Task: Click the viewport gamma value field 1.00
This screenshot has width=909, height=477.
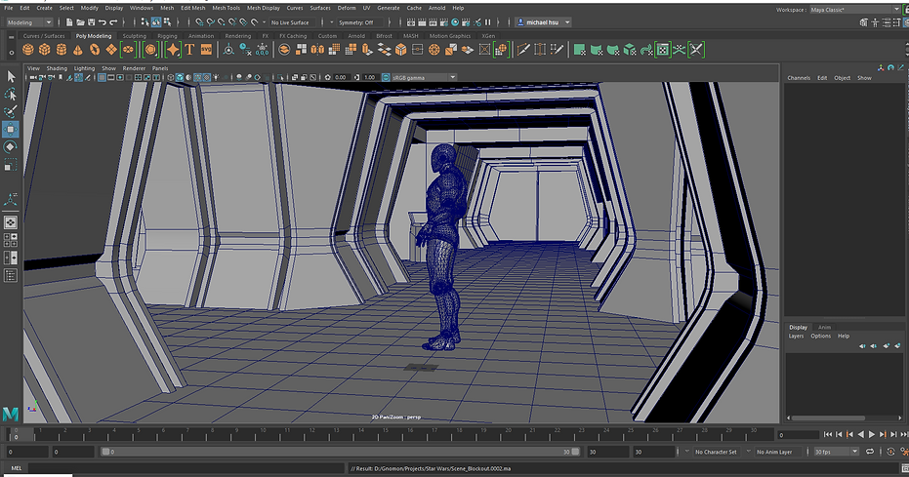Action: (370, 77)
